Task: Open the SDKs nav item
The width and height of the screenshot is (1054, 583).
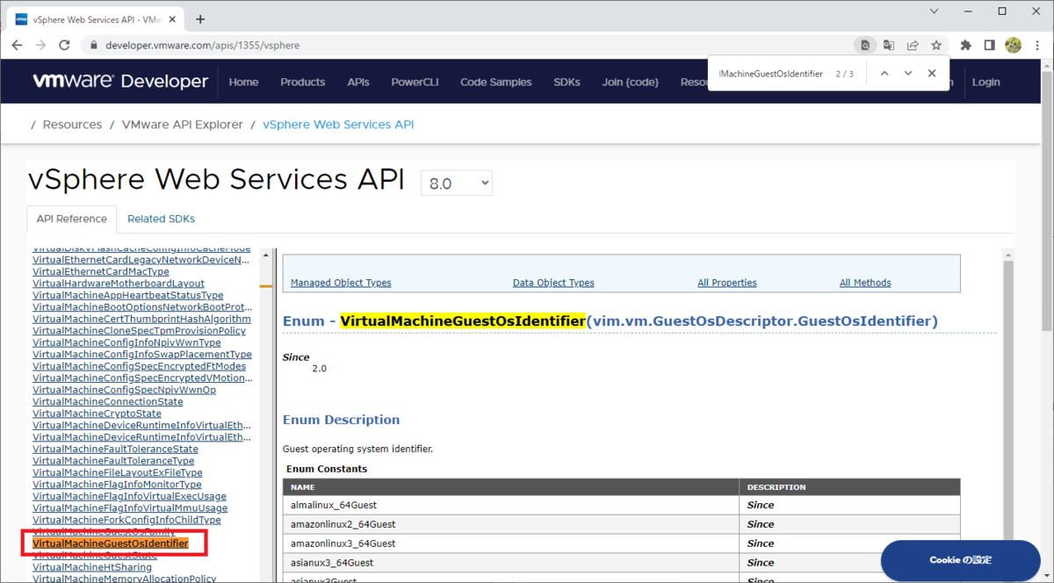Action: (x=567, y=82)
